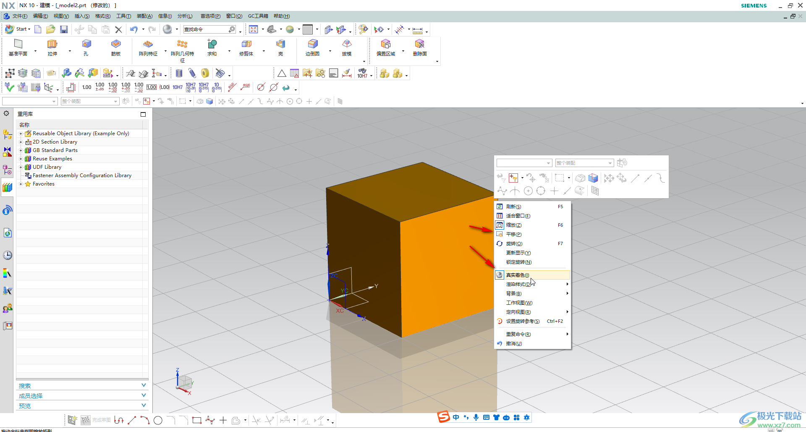Expand the GB Standard Parts tree node
806x432 pixels.
21,150
